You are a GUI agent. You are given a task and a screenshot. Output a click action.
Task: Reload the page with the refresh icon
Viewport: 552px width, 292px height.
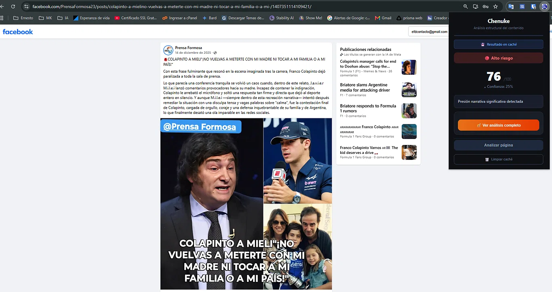tap(13, 6)
